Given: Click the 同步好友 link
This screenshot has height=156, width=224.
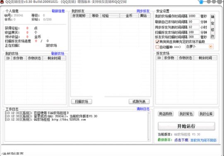Looking at the screenshot, I should [x=143, y=11].
